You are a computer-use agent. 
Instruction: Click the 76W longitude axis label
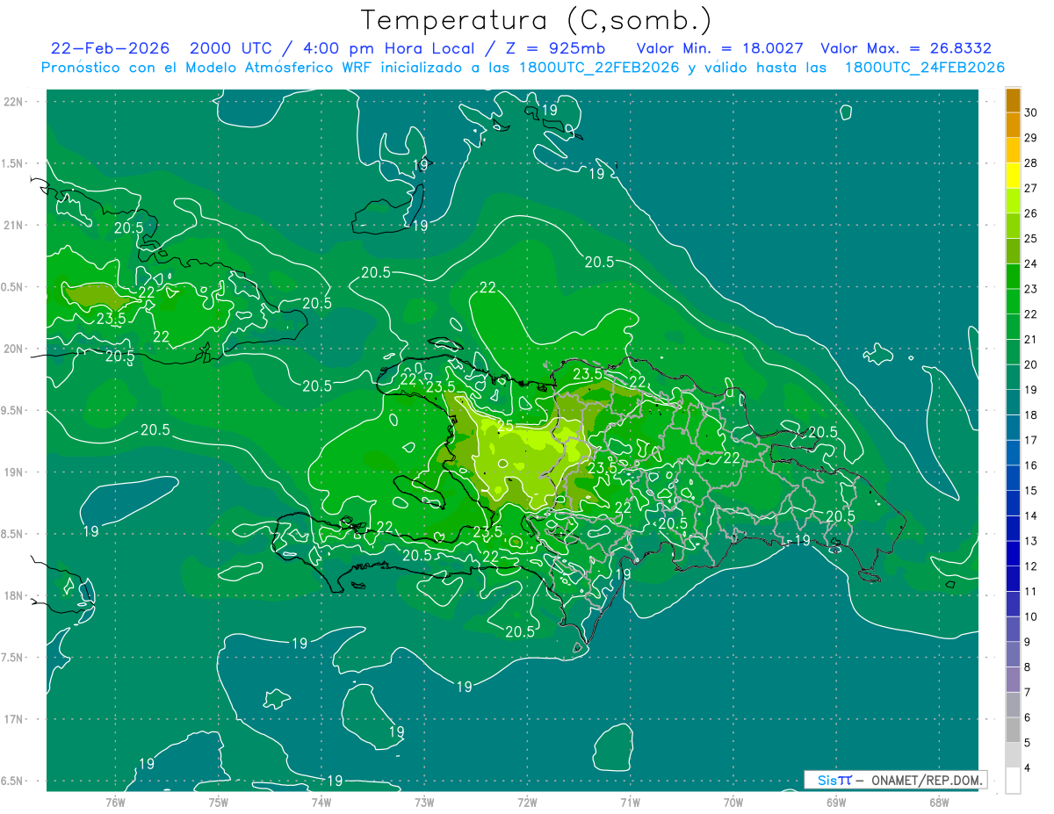(x=115, y=802)
